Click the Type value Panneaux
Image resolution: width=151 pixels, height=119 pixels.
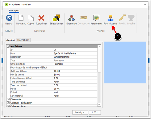[x=75, y=60]
